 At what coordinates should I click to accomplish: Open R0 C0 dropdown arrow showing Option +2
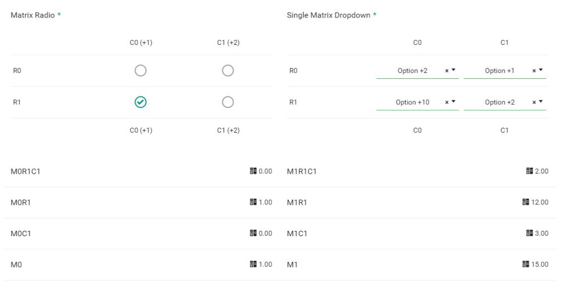453,70
